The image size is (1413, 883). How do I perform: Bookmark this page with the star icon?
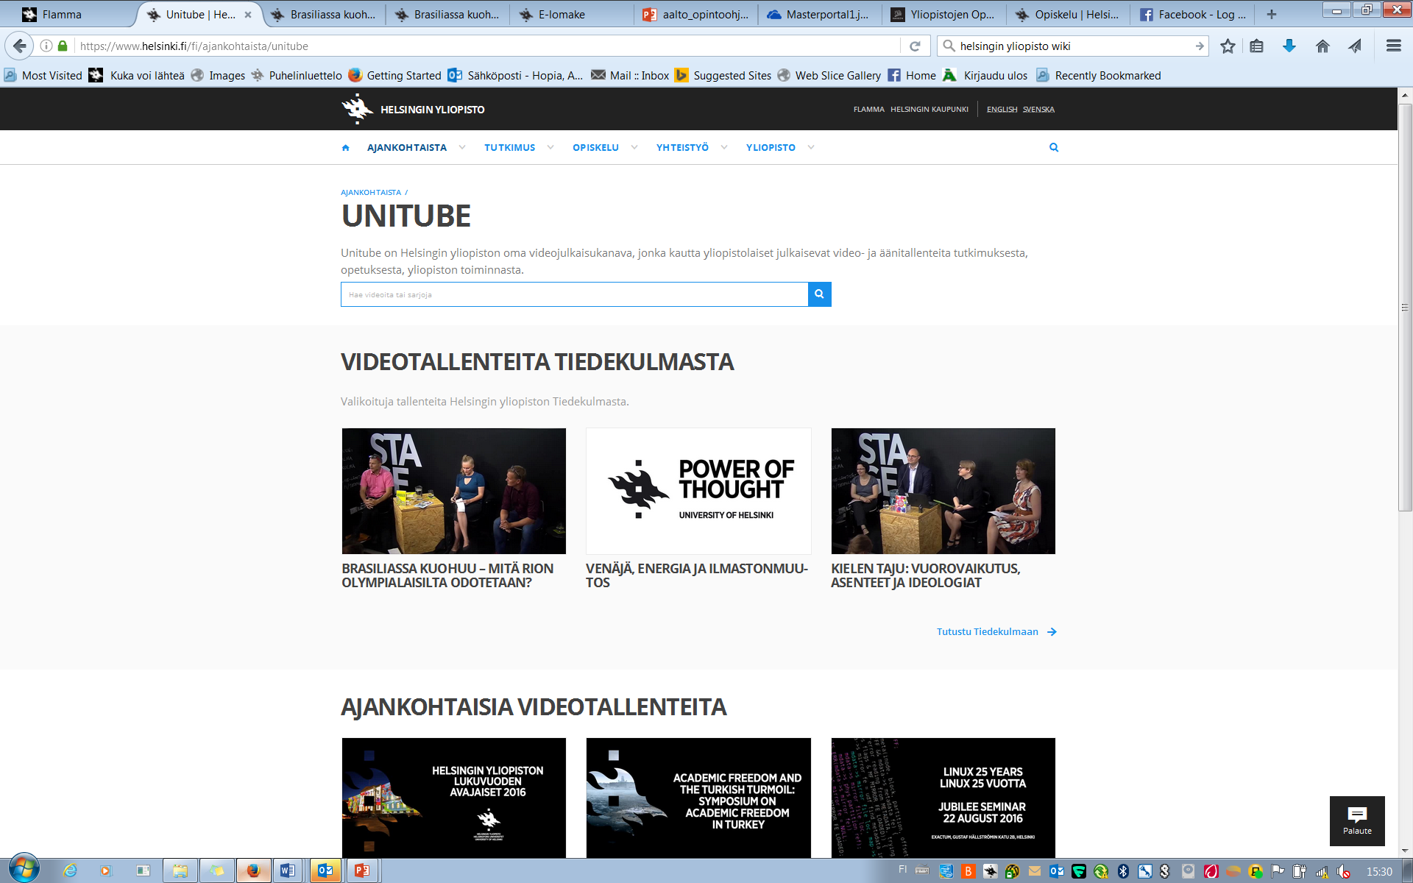pos(1228,46)
